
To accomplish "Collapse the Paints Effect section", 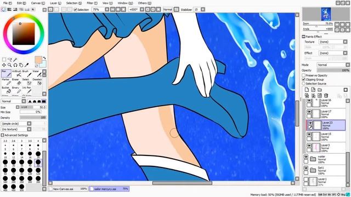I will (x=303, y=37).
